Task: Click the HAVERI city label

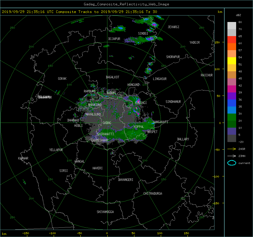Action: tap(98, 168)
